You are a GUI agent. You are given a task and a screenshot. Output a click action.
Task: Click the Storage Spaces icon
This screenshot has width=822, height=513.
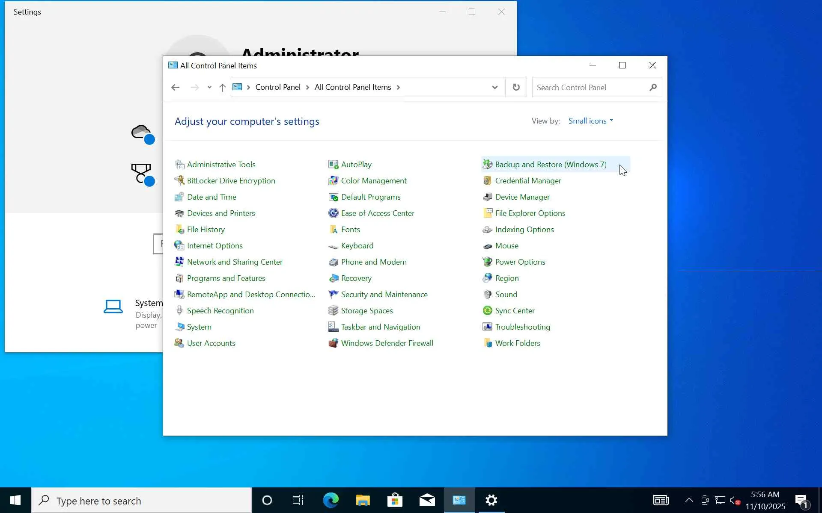pyautogui.click(x=333, y=311)
